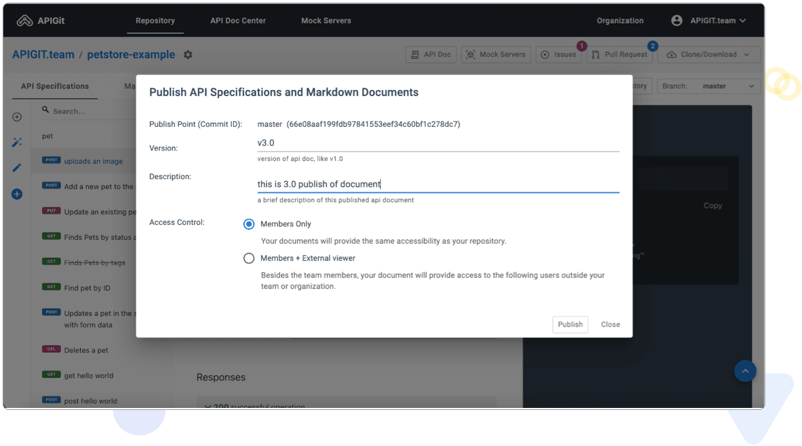
Task: Open the Issues button
Action: [559, 55]
